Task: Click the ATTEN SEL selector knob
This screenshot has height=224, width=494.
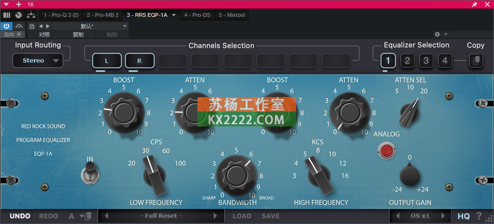Action: tap(410, 113)
